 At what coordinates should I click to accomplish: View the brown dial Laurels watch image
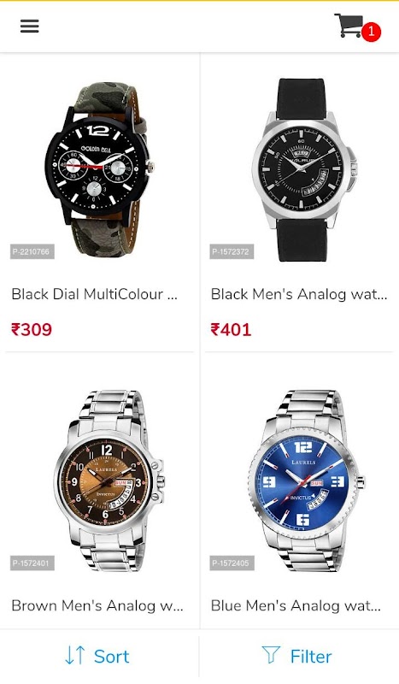[109, 481]
